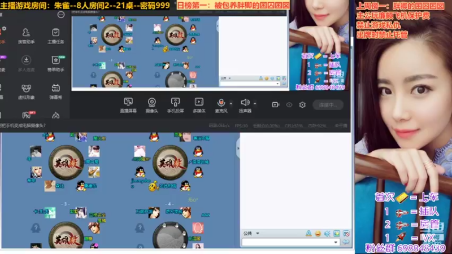452x254 pixels.
Task: Click the record video icon
Action: coord(276,105)
